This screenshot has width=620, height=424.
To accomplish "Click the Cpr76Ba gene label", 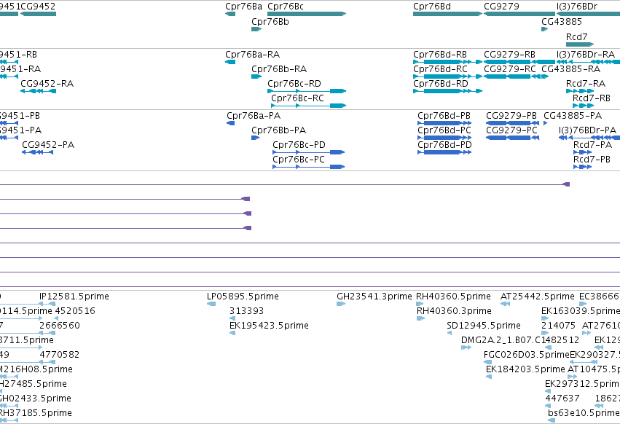I will (243, 7).
